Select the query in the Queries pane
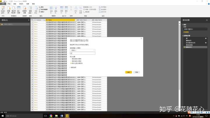210x118 pixels. click(x=15, y=24)
